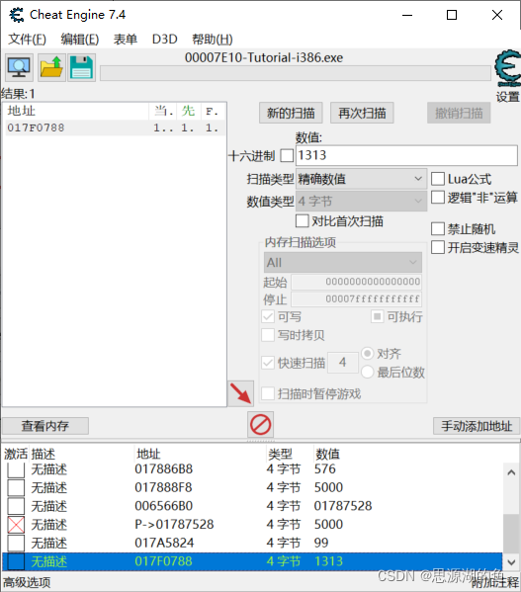Open the 数值类型 4 字节 dropdown

coord(361,201)
